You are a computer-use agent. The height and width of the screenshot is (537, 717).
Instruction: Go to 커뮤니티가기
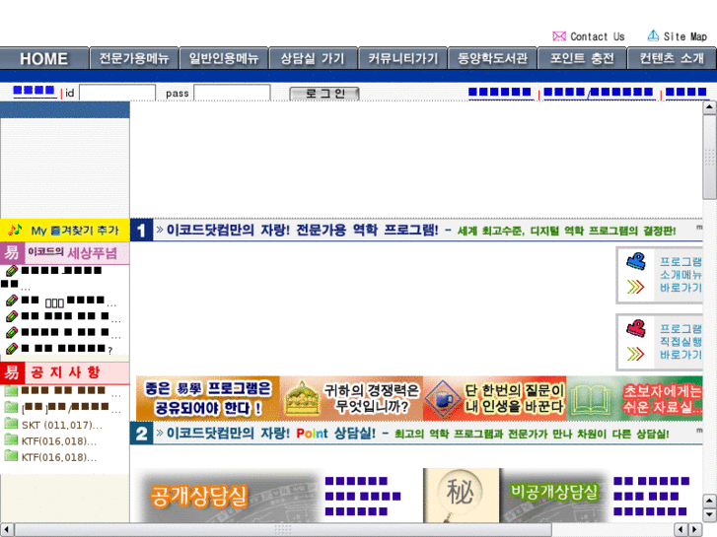(402, 58)
